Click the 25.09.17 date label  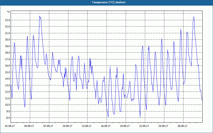pyautogui.click(x=163, y=126)
